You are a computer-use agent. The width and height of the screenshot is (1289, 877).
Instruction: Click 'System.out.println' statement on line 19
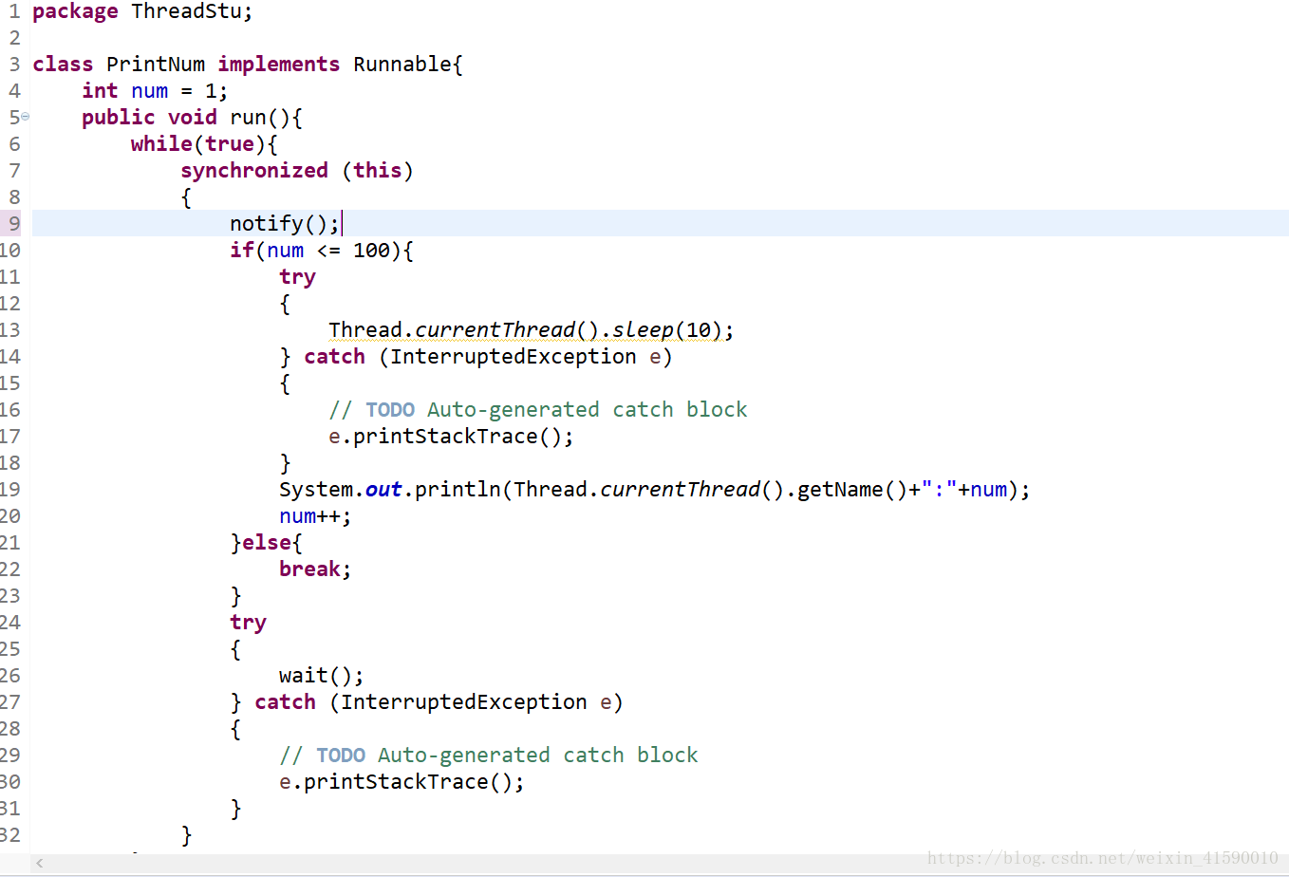(655, 490)
